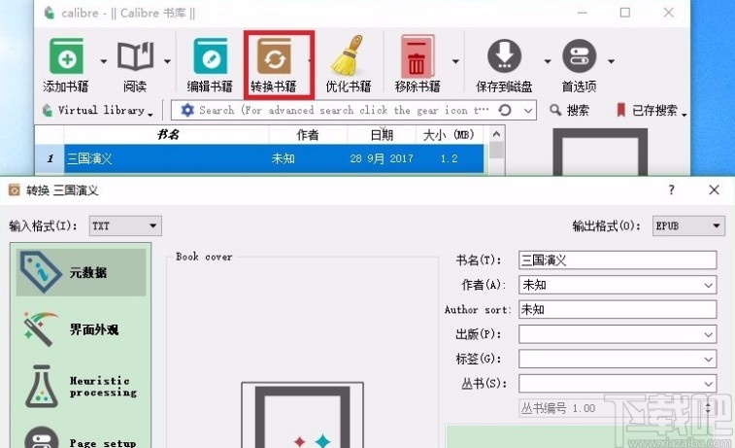Expand the Save to disk dropdown arrow
The height and width of the screenshot is (448, 735).
click(548, 61)
